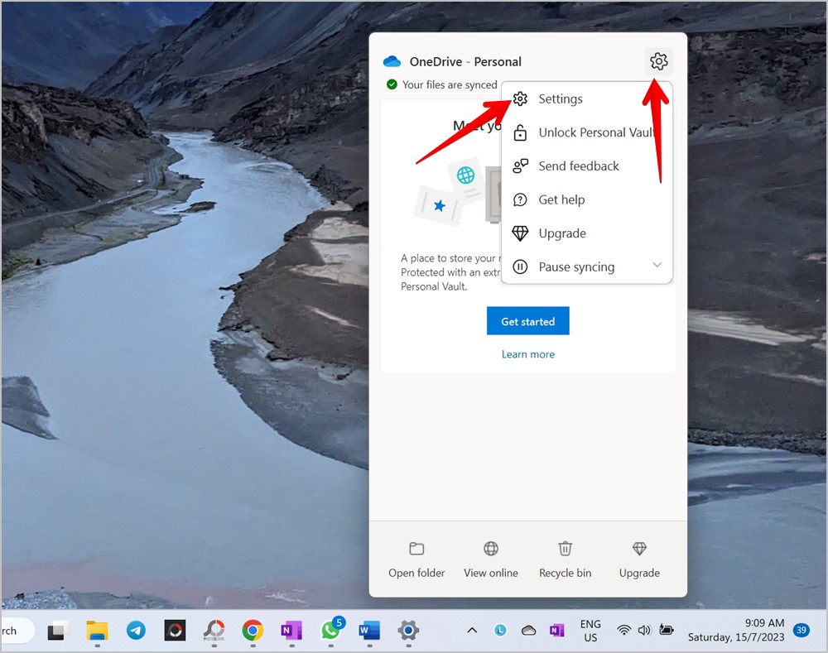
Task: Open Task View from the taskbar
Action: (x=57, y=631)
